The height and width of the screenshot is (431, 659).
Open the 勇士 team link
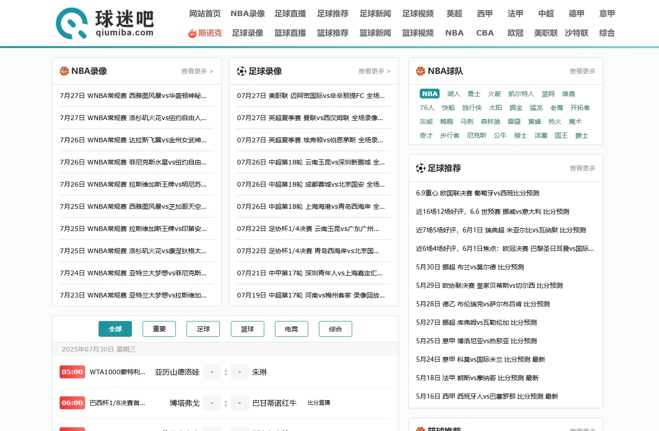[474, 94]
